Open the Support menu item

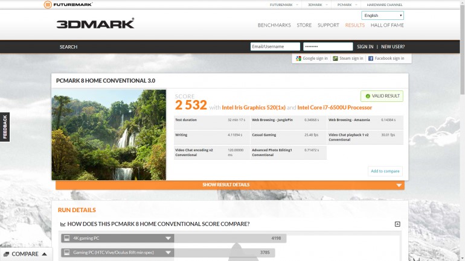(x=328, y=25)
